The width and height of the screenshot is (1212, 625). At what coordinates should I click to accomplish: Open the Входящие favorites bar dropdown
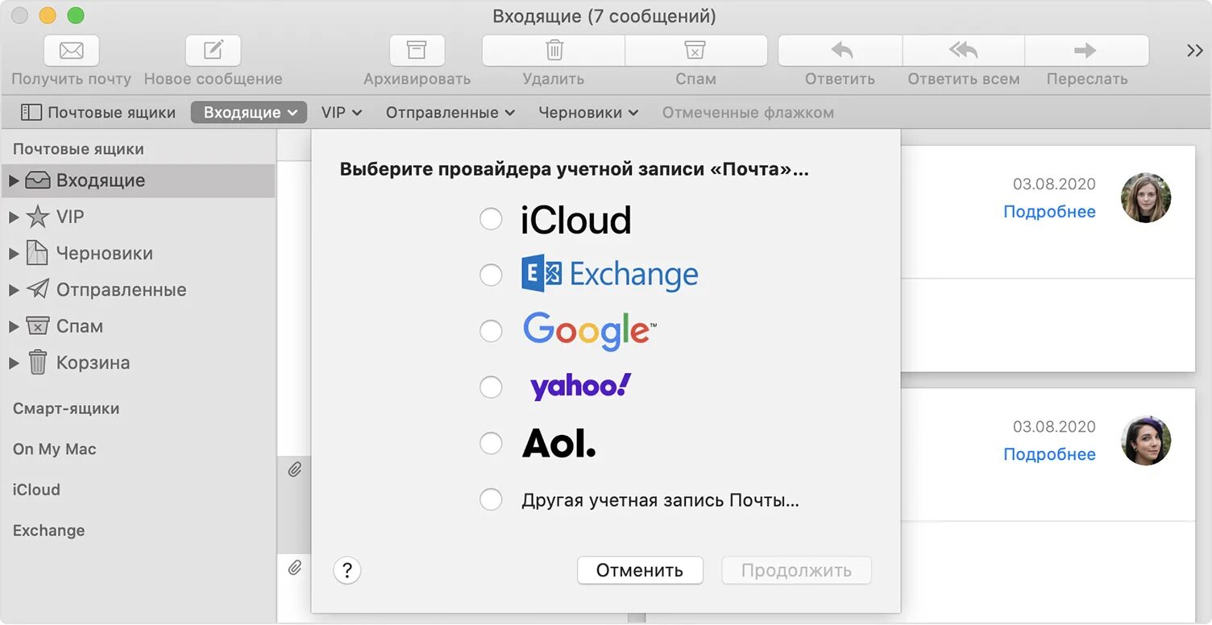pos(249,113)
